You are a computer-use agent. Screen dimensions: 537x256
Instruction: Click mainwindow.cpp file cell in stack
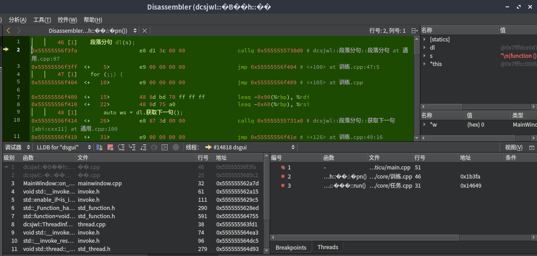(x=100, y=184)
